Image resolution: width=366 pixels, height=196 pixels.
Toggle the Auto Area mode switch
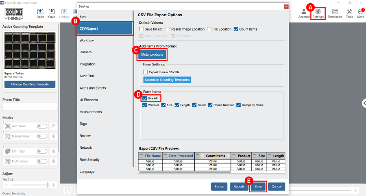pyautogui.click(x=42, y=126)
